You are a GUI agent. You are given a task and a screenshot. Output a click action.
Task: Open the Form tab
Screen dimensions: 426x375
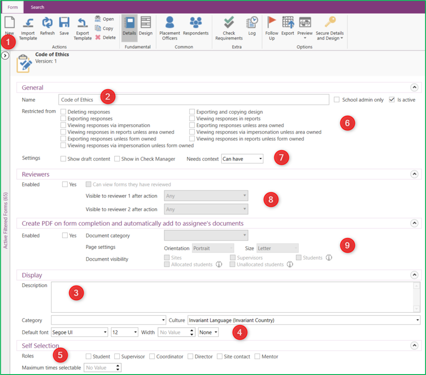[x=13, y=7]
